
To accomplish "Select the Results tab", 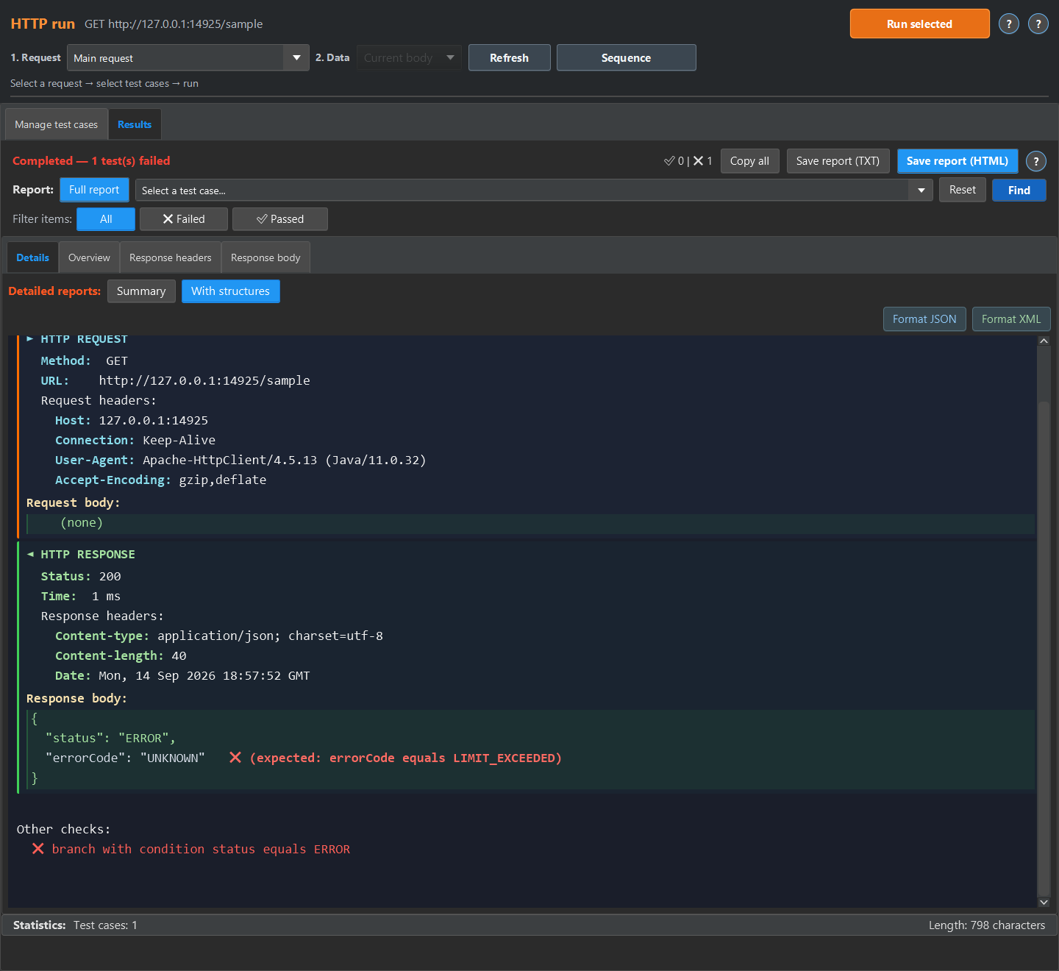I will tap(135, 124).
